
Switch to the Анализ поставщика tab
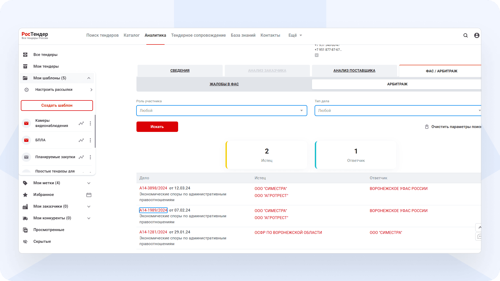pos(354,71)
